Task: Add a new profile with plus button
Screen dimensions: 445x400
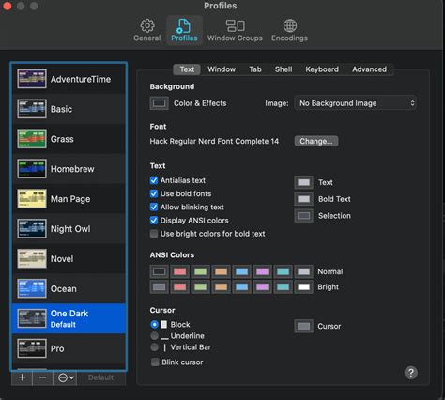Action: point(22,377)
